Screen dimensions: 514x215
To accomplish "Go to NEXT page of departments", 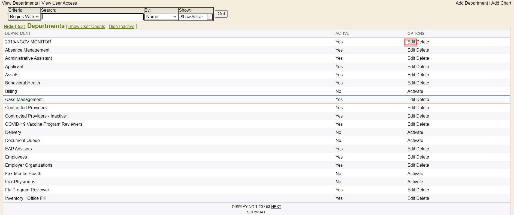I will coord(276,207).
